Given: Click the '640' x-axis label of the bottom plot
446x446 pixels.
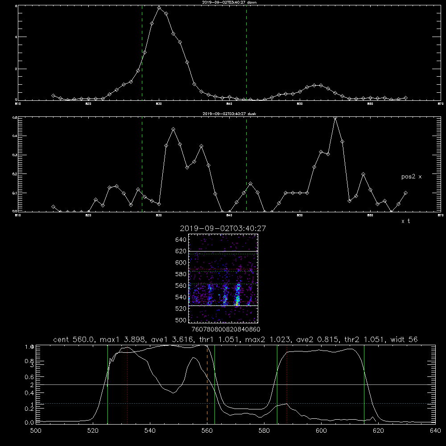Looking at the screenshot, I should (435, 431).
